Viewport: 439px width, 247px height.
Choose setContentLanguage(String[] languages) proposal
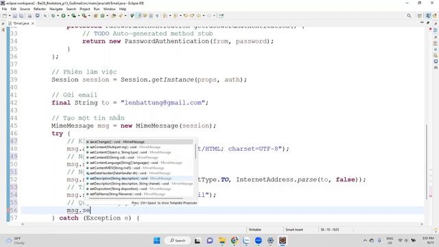(x=139, y=163)
